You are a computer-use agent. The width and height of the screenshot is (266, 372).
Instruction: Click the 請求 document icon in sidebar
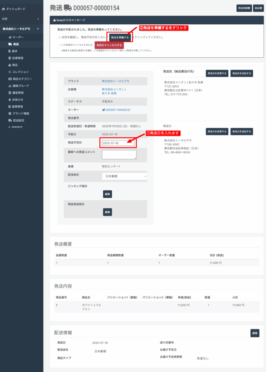(x=10, y=51)
